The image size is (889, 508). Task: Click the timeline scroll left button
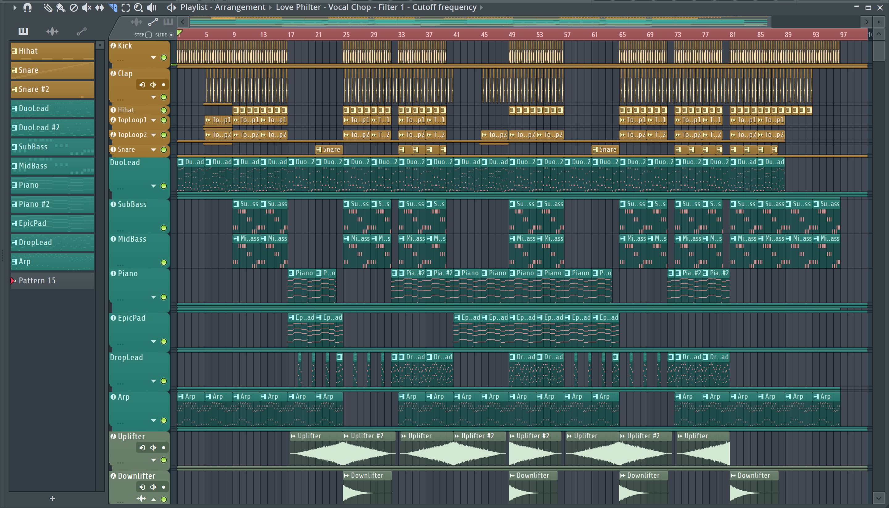[x=183, y=22]
